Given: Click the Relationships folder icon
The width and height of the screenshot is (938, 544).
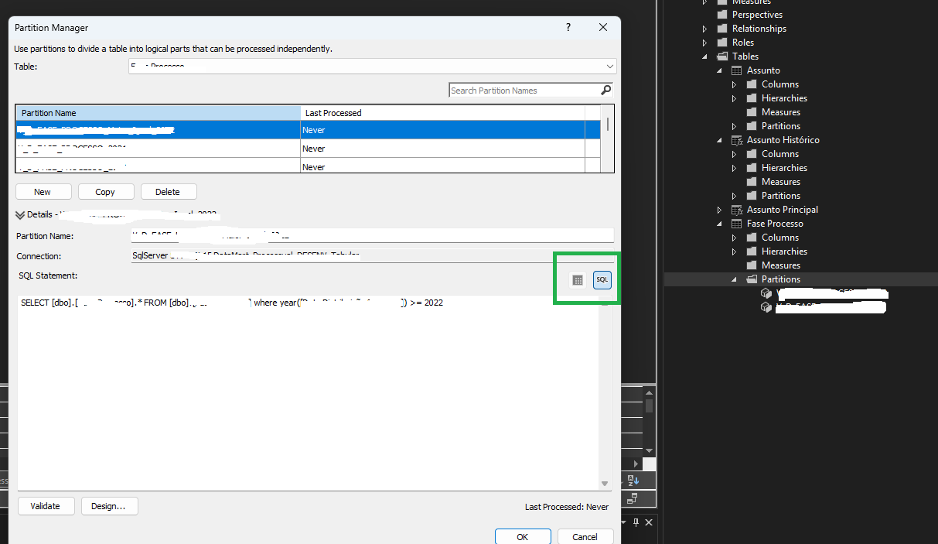Looking at the screenshot, I should tap(722, 29).
